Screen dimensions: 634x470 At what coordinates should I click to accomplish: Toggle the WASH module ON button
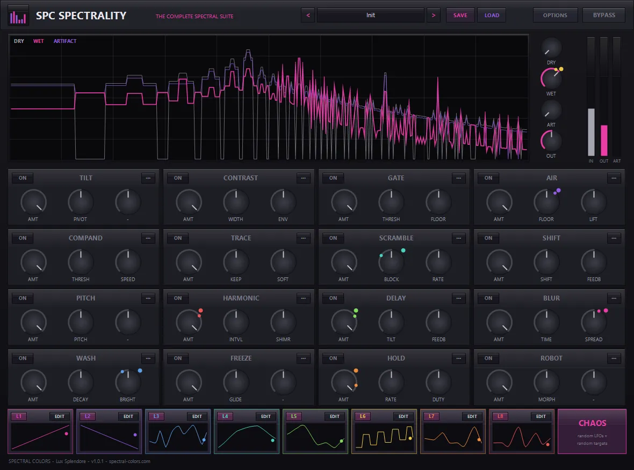point(23,358)
